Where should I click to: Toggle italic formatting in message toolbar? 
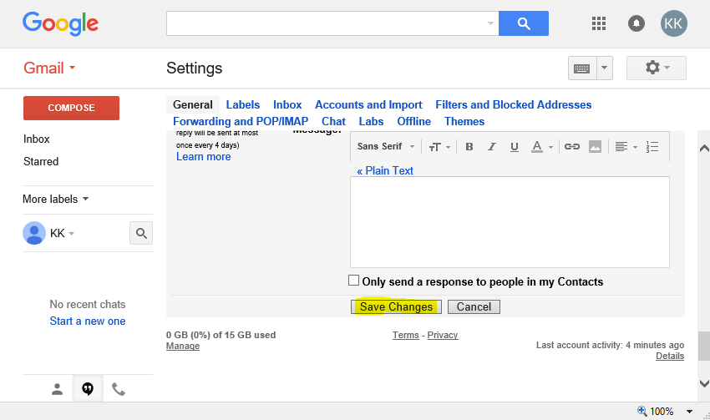[492, 147]
